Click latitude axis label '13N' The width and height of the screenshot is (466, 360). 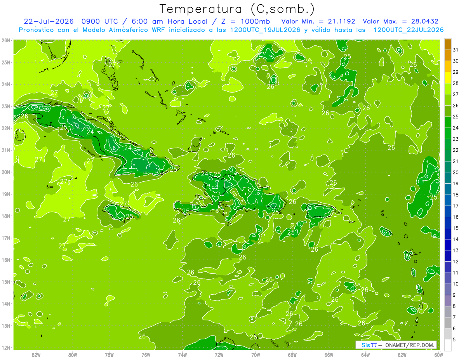click(6, 325)
